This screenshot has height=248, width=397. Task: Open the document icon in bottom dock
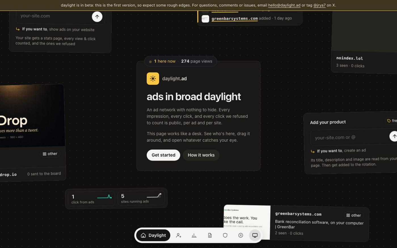point(210,235)
